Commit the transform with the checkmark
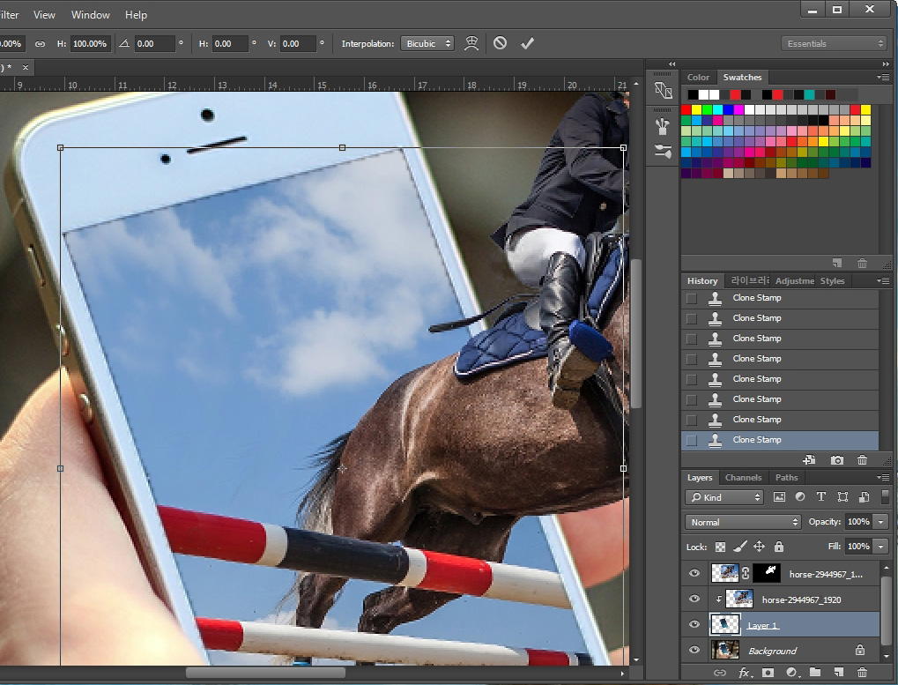Image resolution: width=898 pixels, height=685 pixels. (x=527, y=42)
